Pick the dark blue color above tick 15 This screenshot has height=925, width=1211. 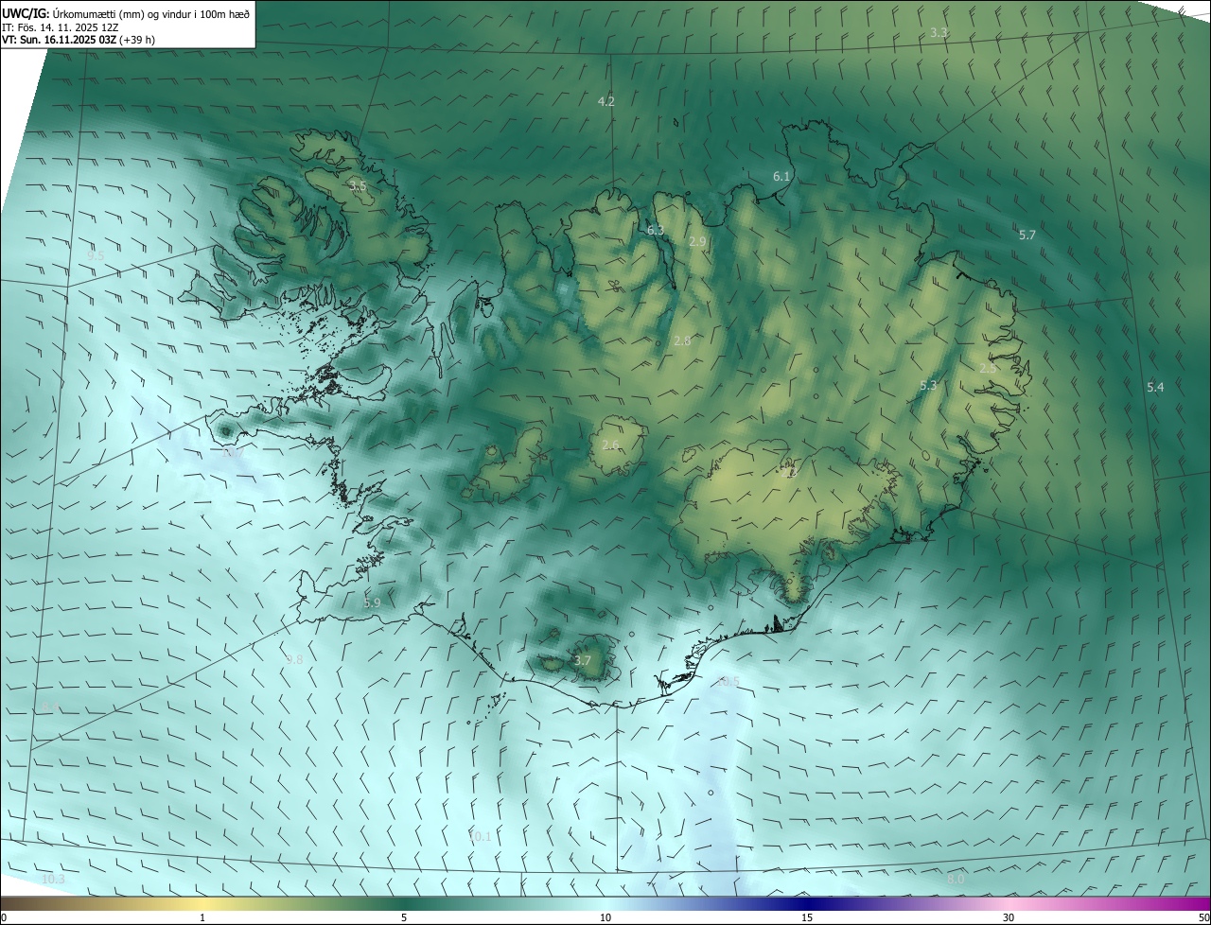coord(807,903)
